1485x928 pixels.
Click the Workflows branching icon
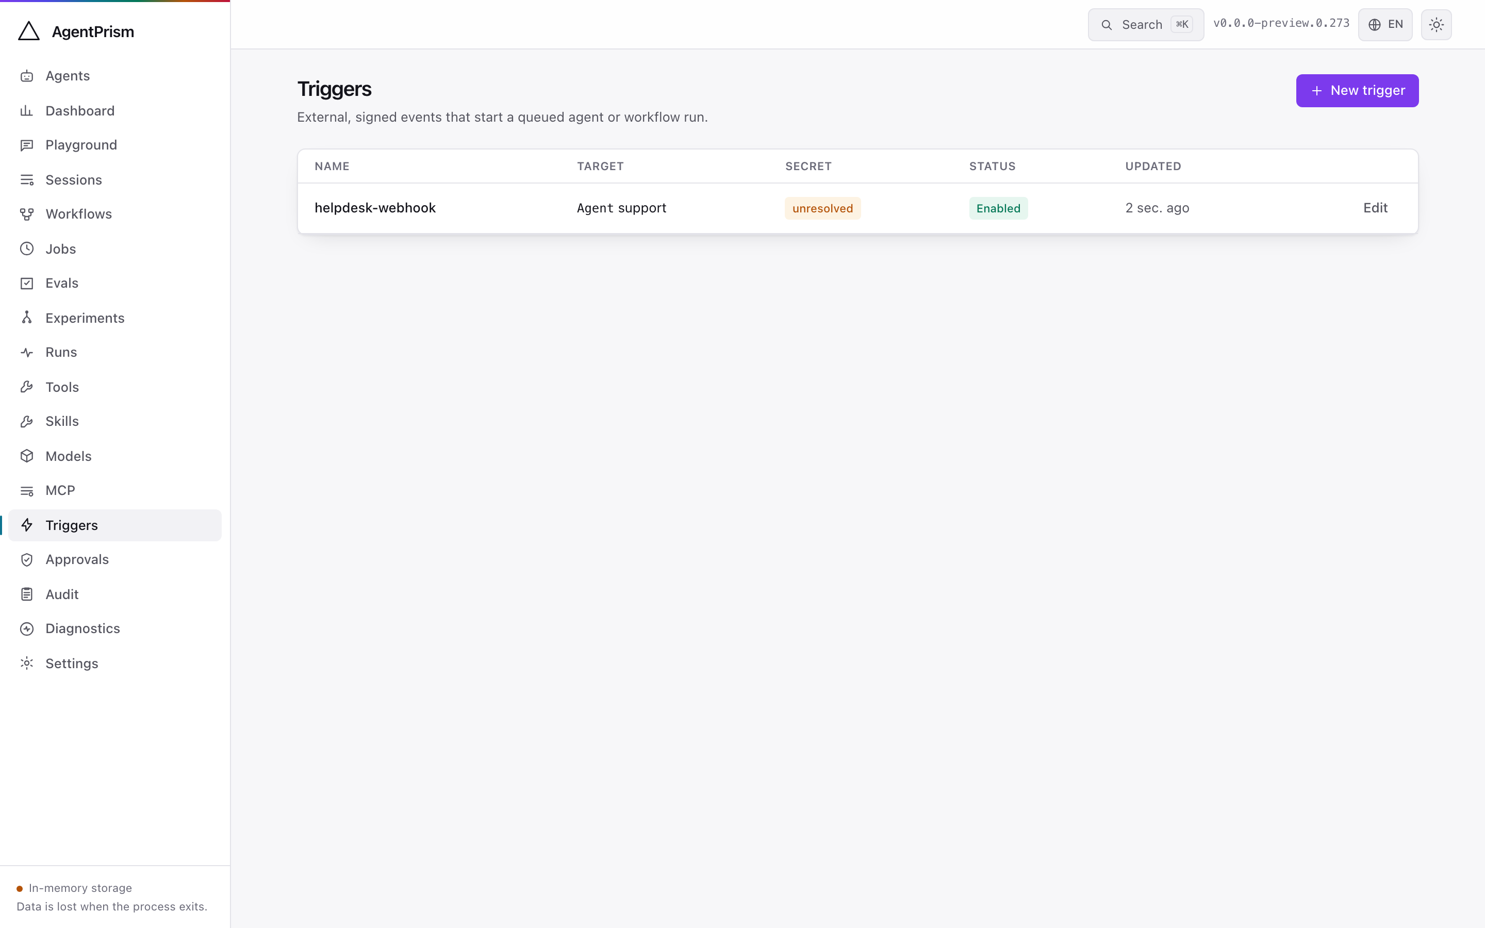click(27, 214)
